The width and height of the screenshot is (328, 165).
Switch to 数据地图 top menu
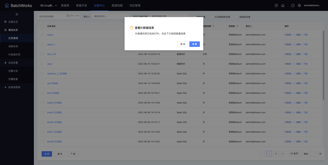click(x=117, y=5)
